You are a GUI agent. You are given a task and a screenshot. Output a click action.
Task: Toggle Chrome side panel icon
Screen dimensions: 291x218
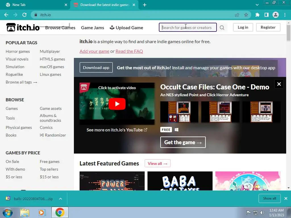click(267, 15)
